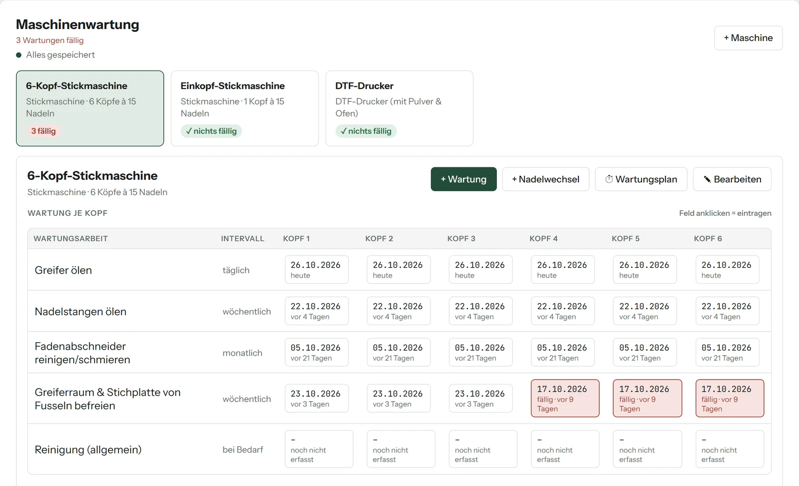Image resolution: width=799 pixels, height=486 pixels.
Task: Click the Reinigung (allgemein) row label
Action: (88, 450)
